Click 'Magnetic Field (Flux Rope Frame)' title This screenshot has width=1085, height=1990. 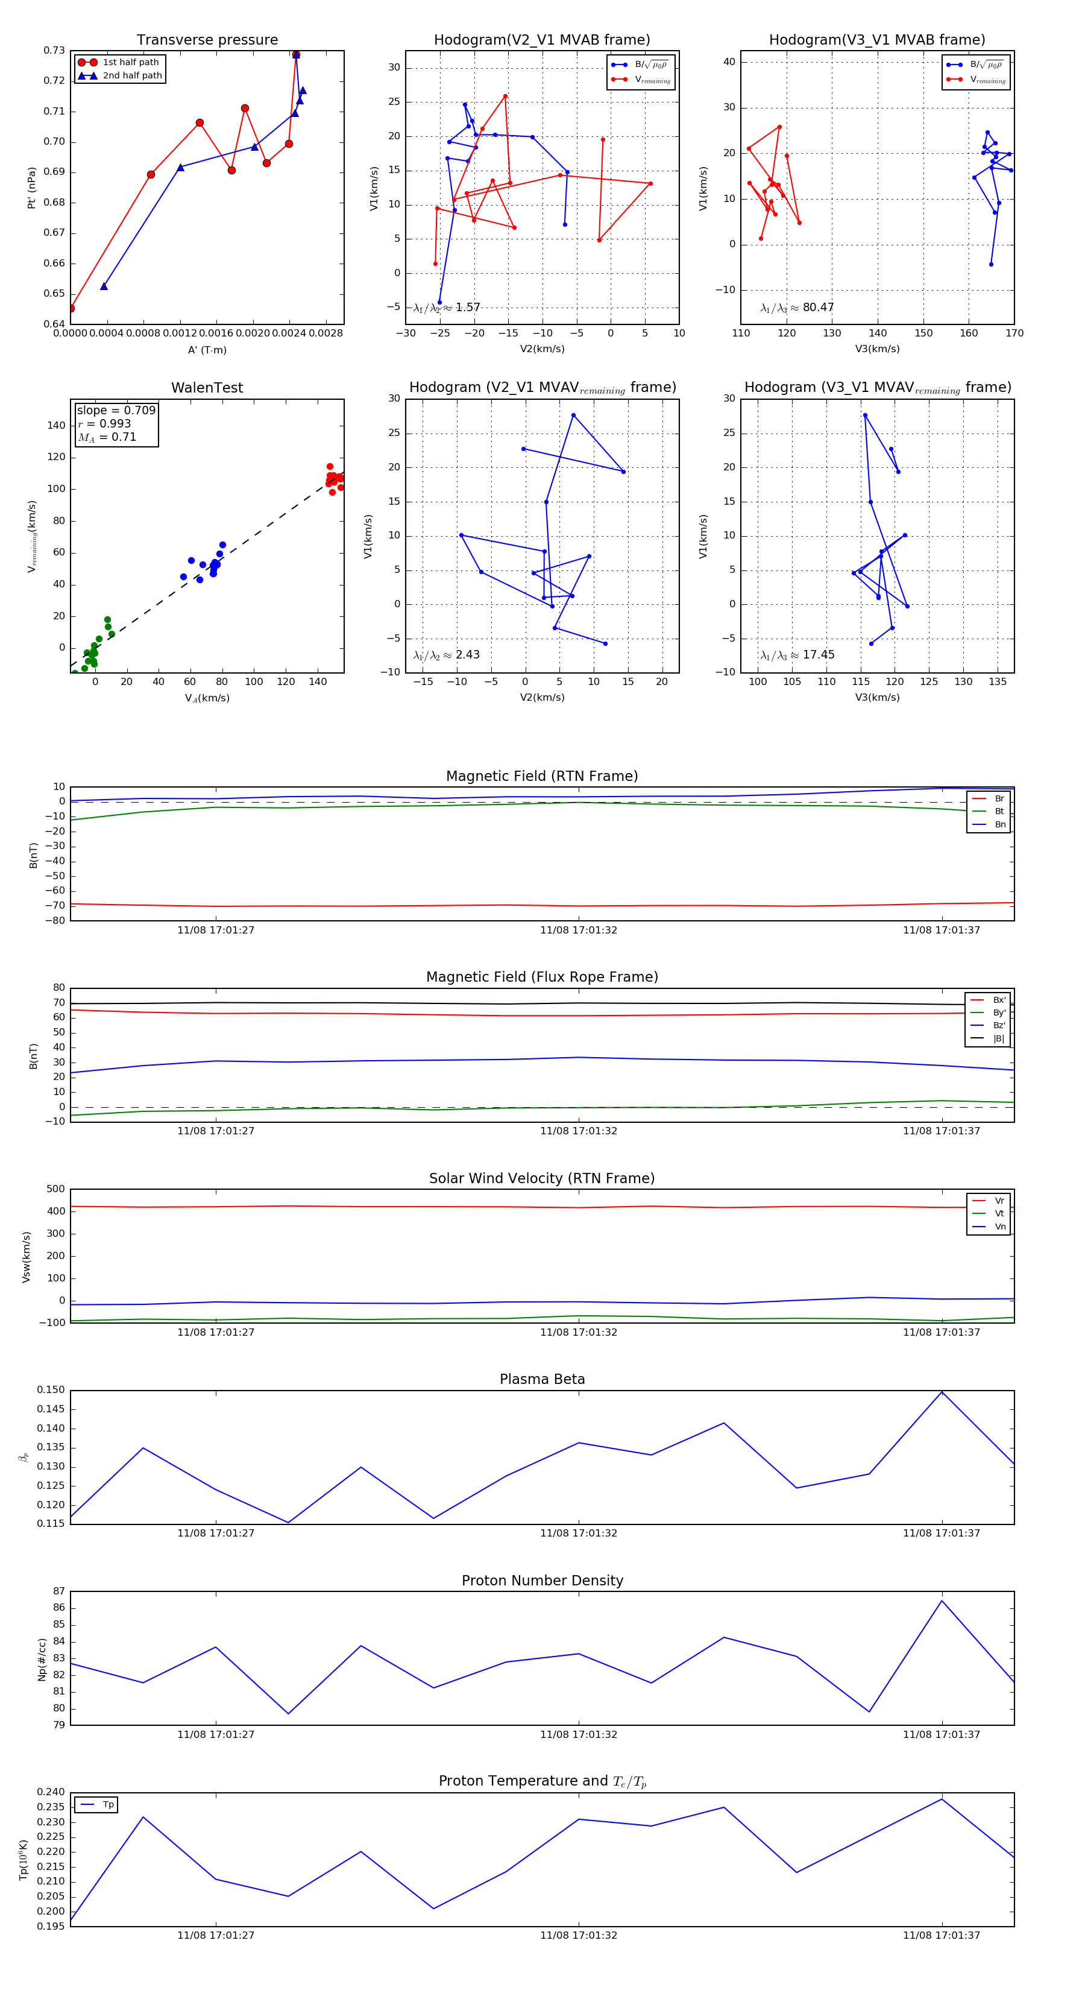pos(542,978)
